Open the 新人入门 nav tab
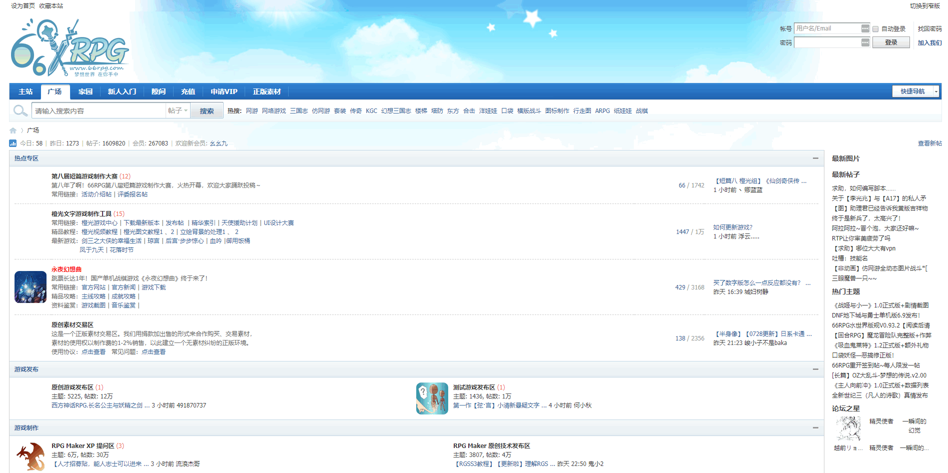The image size is (948, 473). (122, 91)
